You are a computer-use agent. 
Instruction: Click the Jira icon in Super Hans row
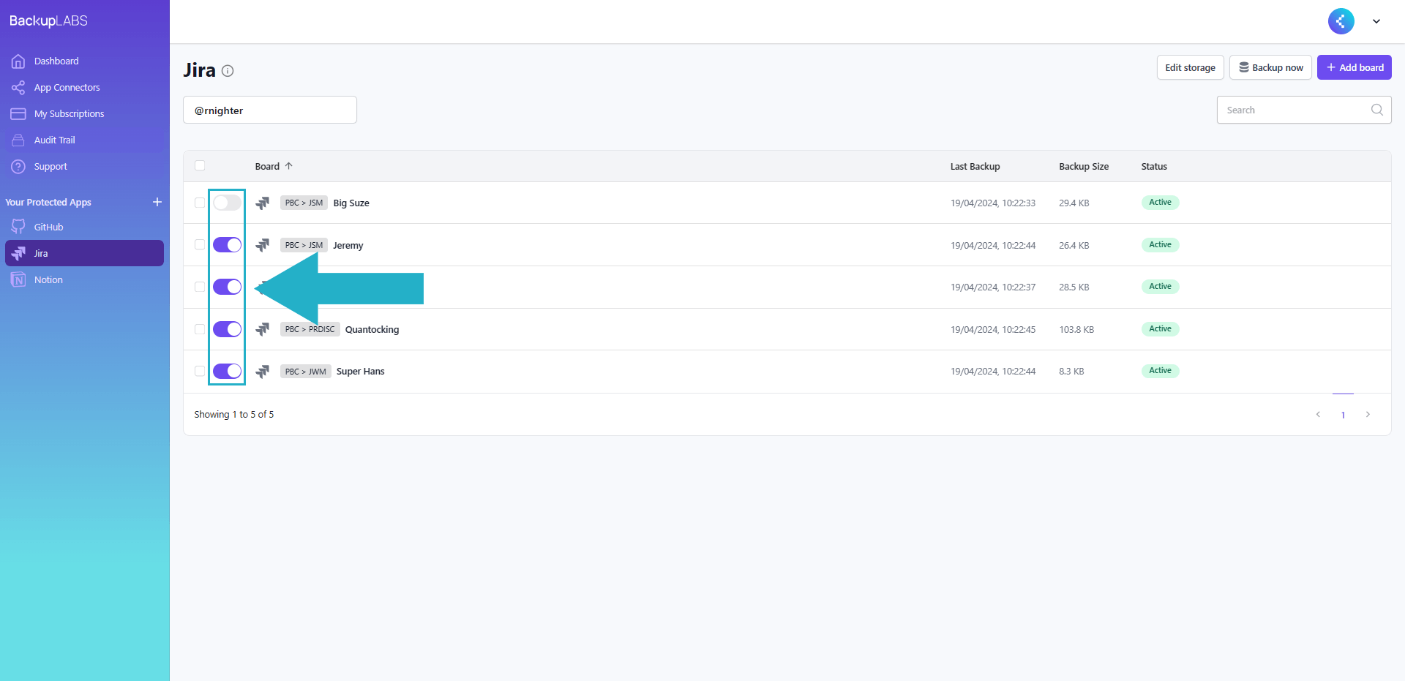263,372
